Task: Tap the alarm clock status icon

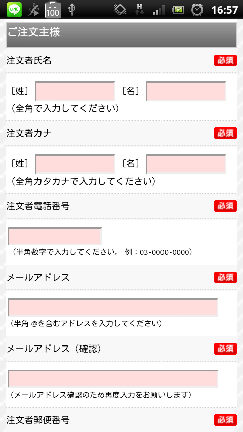Action: click(x=197, y=10)
